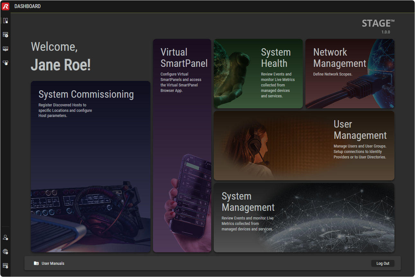Click the version number 1.0.0
The image size is (415, 277).
(x=386, y=32)
